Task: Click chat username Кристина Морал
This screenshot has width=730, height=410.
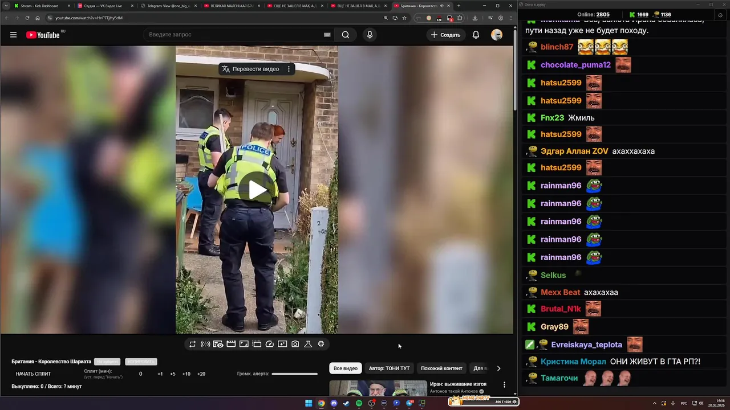Action: [573, 362]
